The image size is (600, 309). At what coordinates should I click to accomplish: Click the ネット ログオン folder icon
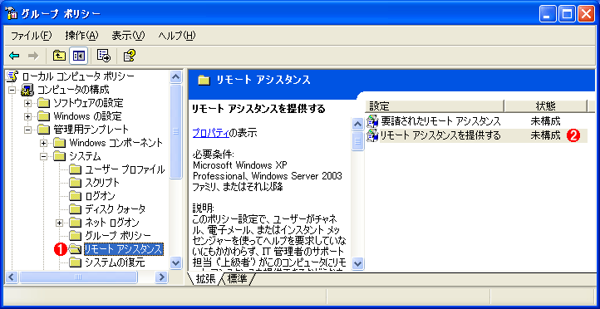(x=76, y=222)
